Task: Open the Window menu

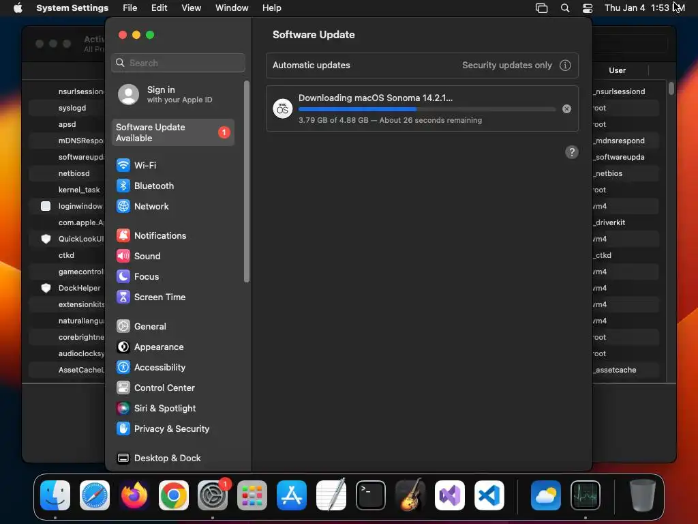Action: tap(232, 8)
